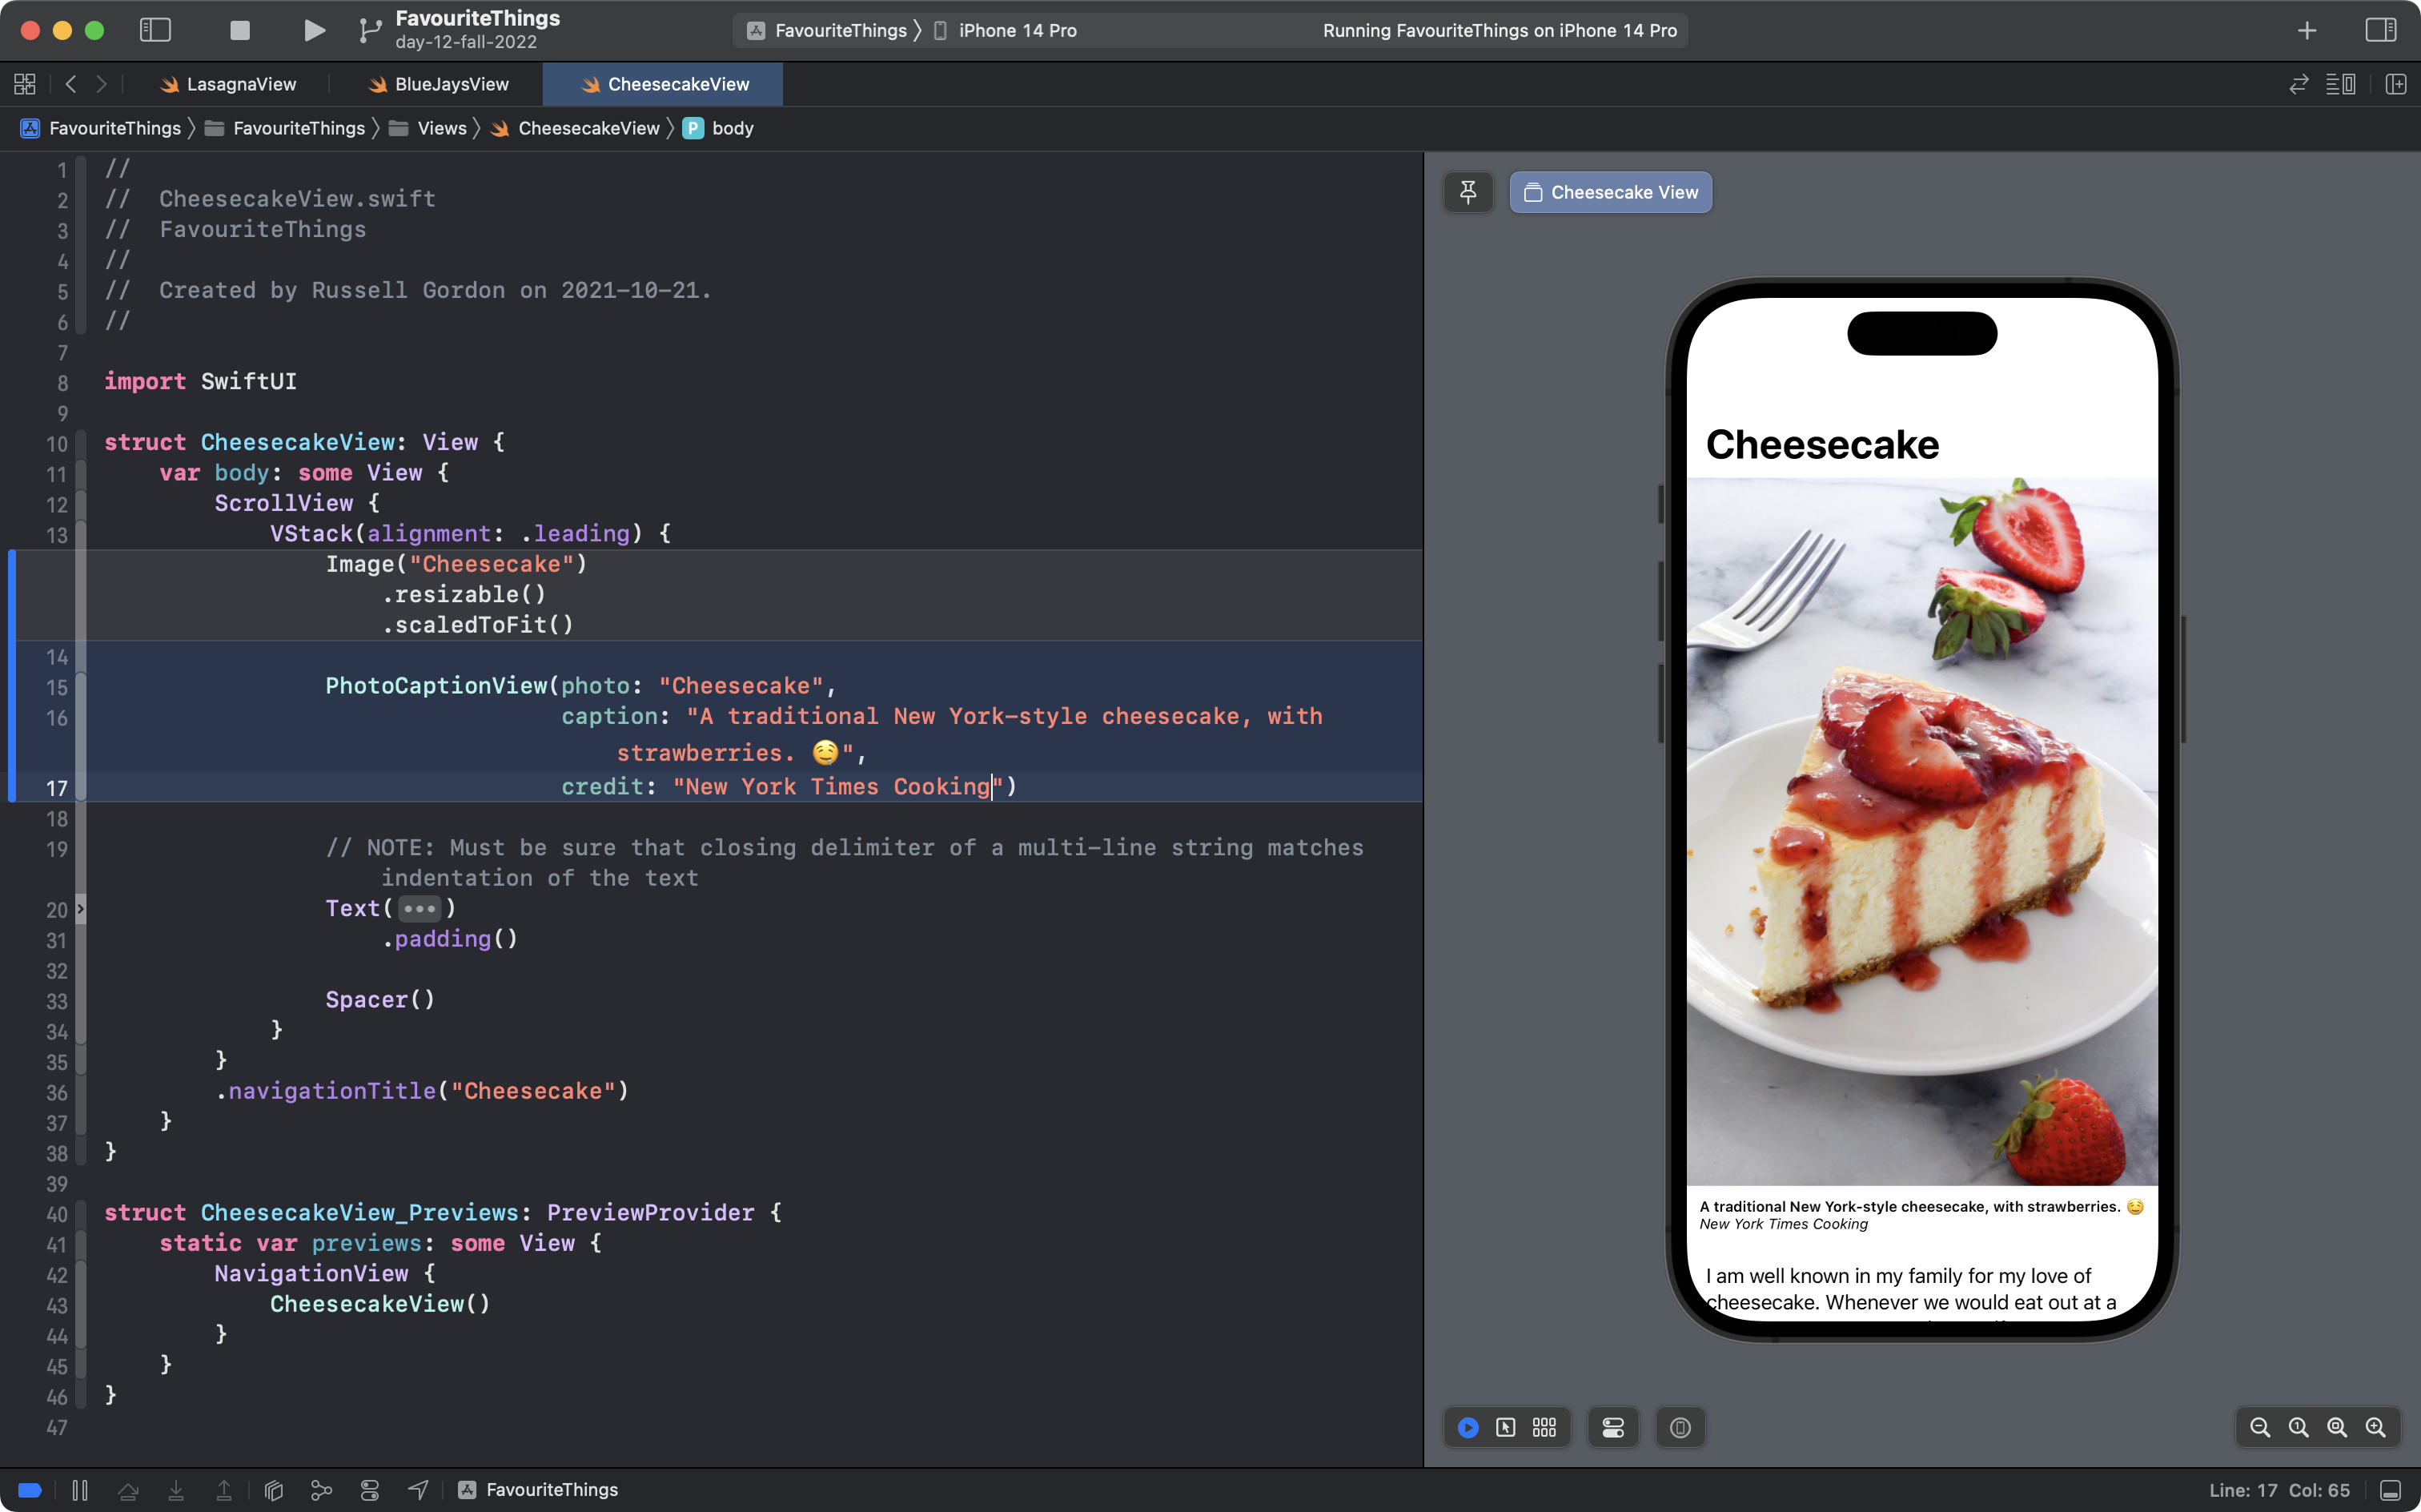Zoom preview to fit
This screenshot has width=2421, height=1512.
(2337, 1428)
